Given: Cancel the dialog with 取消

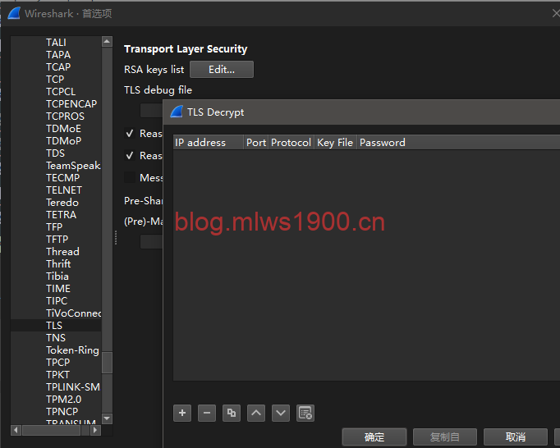Looking at the screenshot, I should [x=516, y=437].
